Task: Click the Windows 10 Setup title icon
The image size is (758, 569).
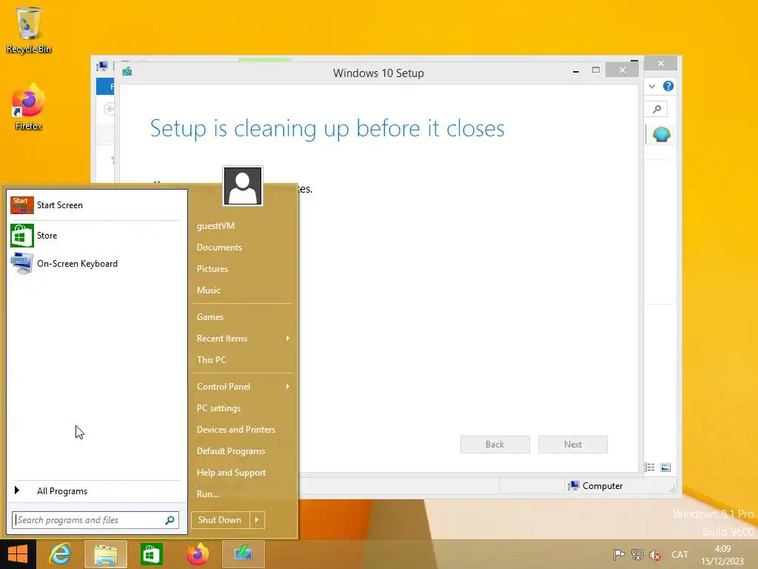Action: (x=127, y=72)
